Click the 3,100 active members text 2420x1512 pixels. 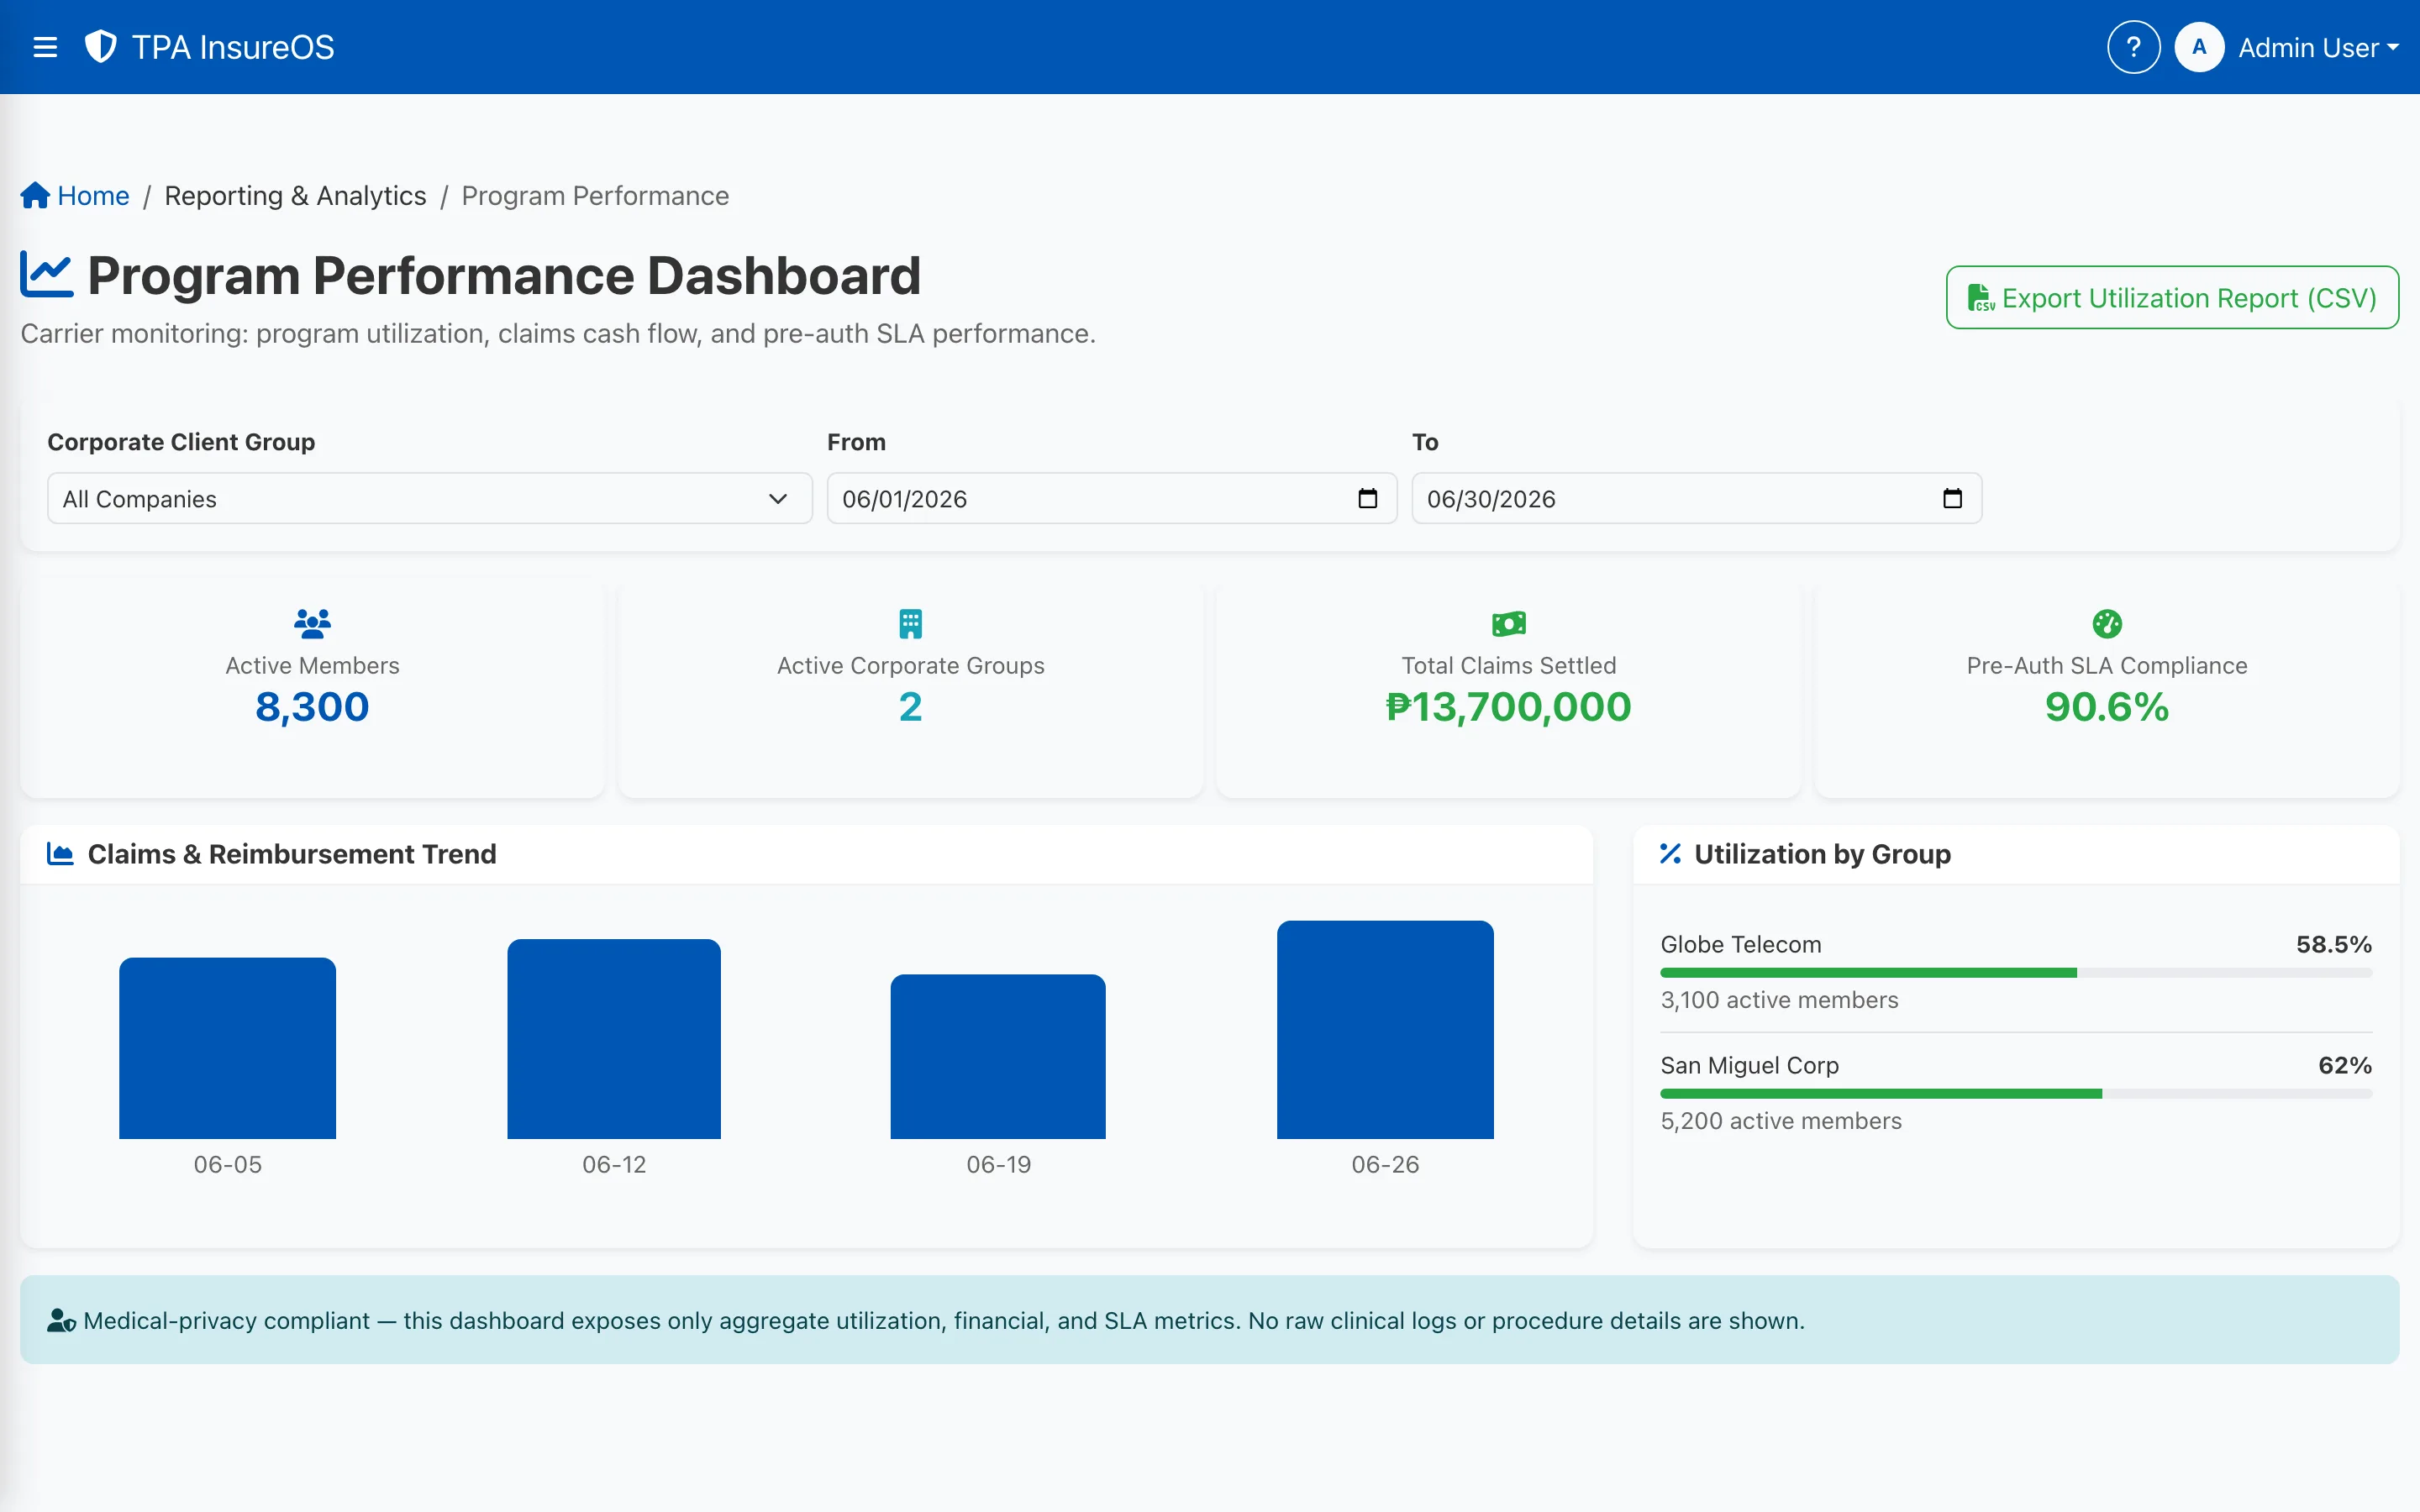click(x=1779, y=1000)
